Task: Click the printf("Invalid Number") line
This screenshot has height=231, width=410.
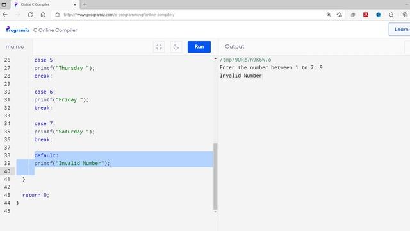Action: 72,163
